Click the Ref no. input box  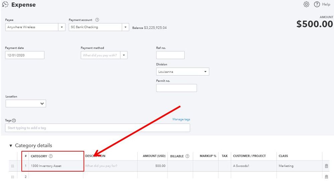coord(170,55)
